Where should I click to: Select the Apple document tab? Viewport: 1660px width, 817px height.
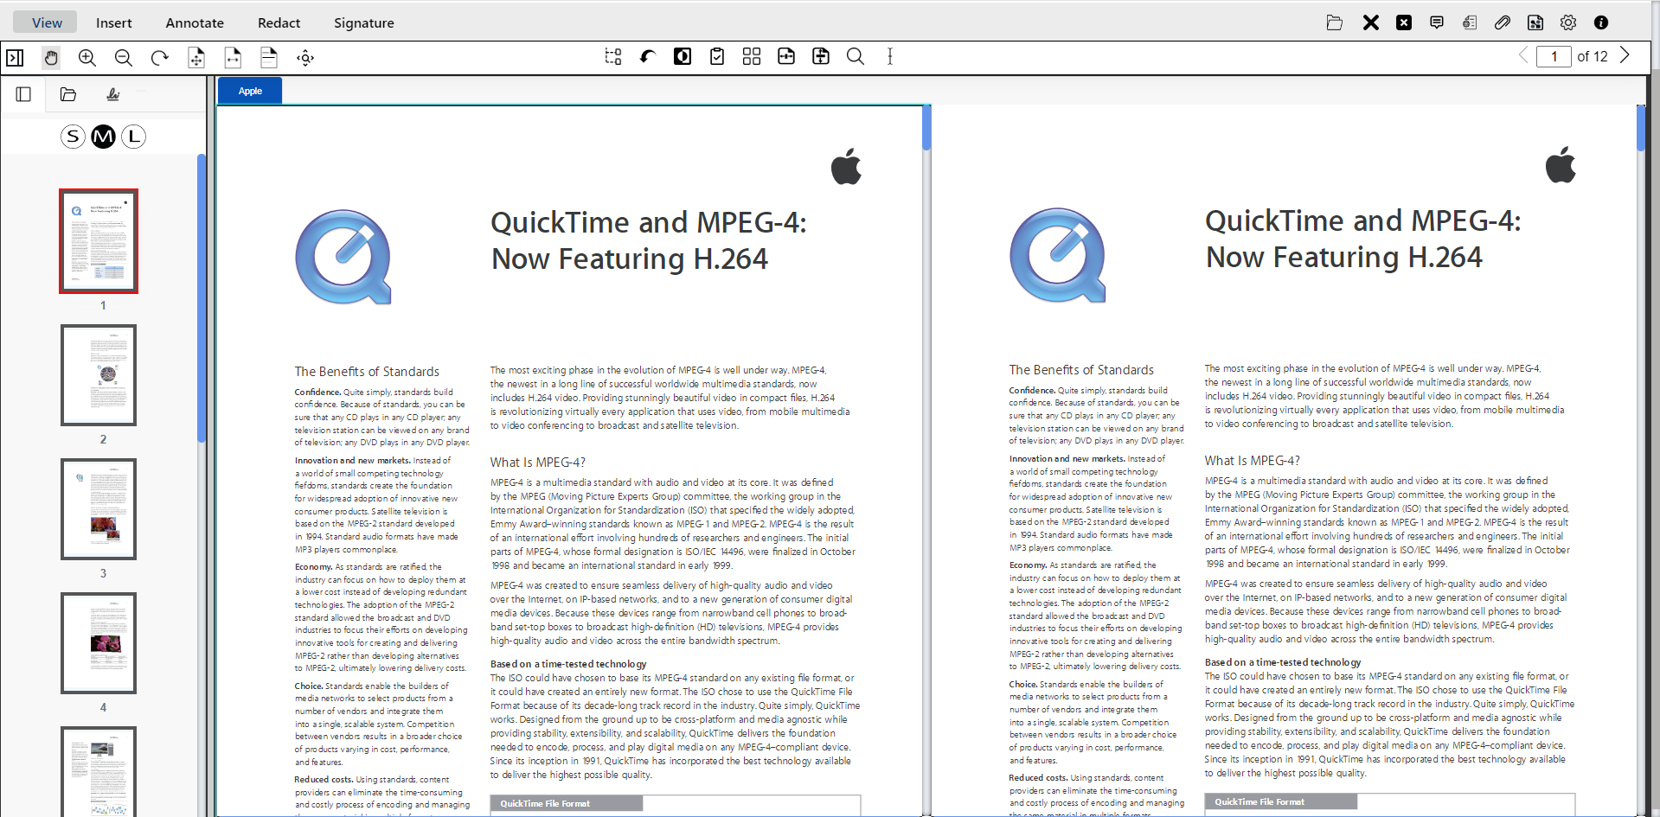[250, 91]
